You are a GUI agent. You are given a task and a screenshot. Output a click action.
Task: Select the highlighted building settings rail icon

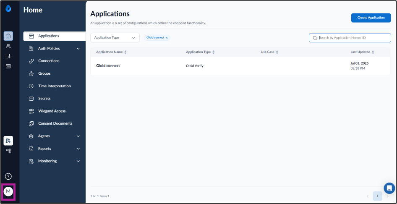tap(8, 141)
